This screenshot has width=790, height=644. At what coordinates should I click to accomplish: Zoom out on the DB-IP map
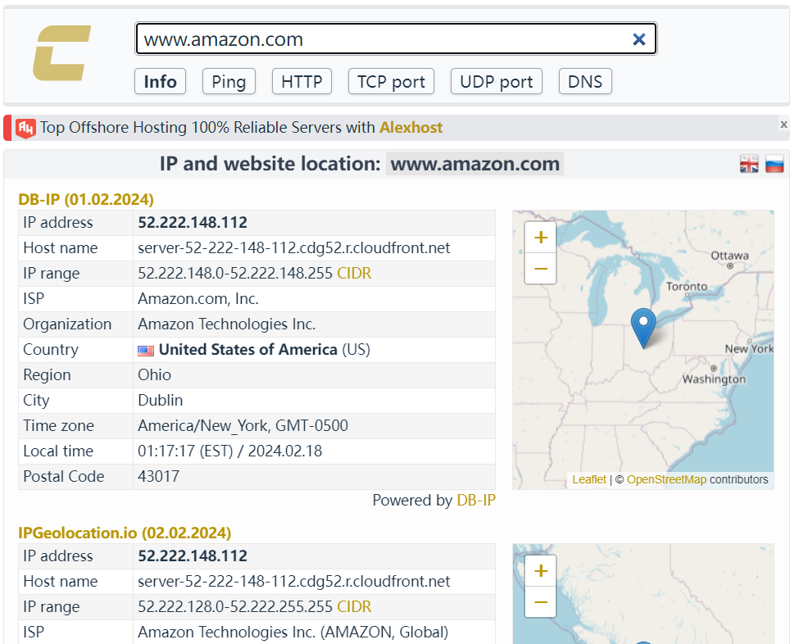[541, 269]
